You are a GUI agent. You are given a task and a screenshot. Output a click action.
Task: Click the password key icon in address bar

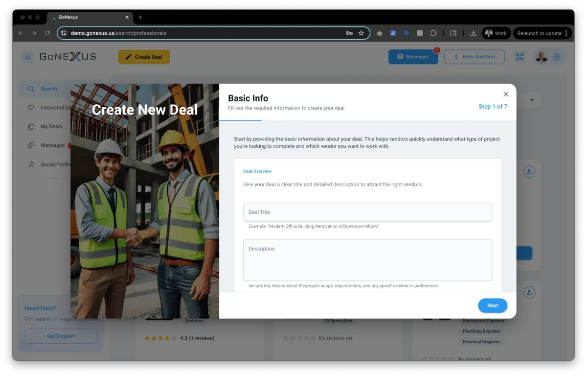click(x=349, y=33)
